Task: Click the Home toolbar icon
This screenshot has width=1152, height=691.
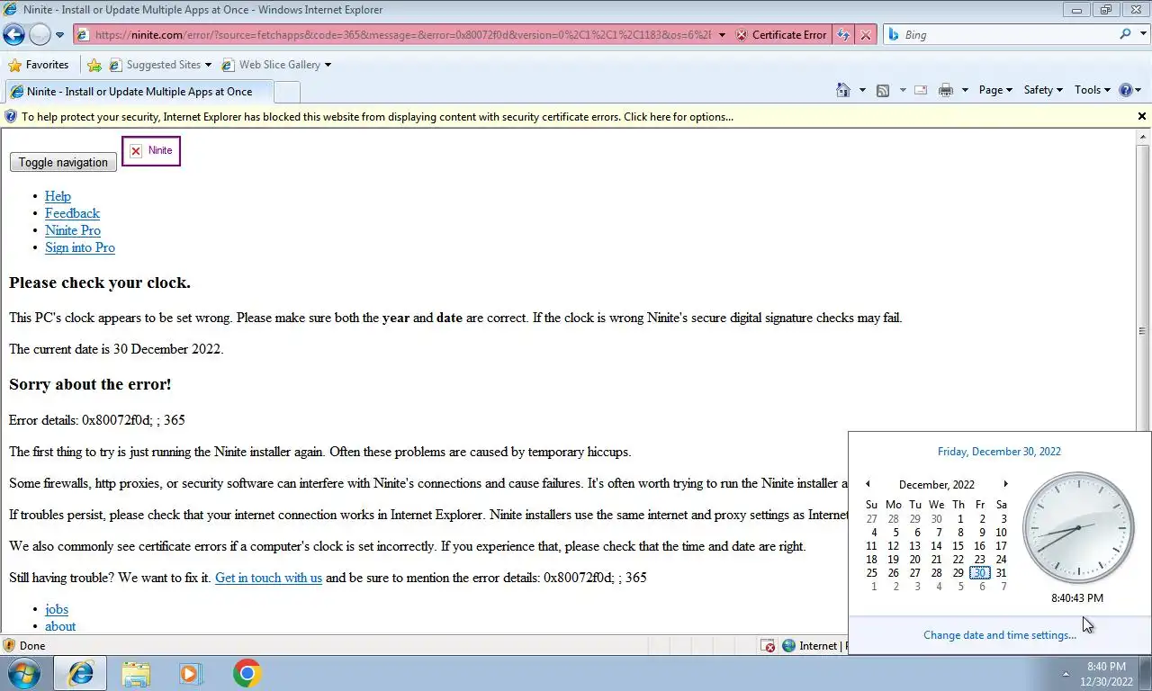Action: click(843, 90)
